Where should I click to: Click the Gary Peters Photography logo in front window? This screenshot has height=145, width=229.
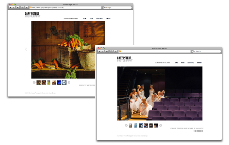[x=125, y=59]
